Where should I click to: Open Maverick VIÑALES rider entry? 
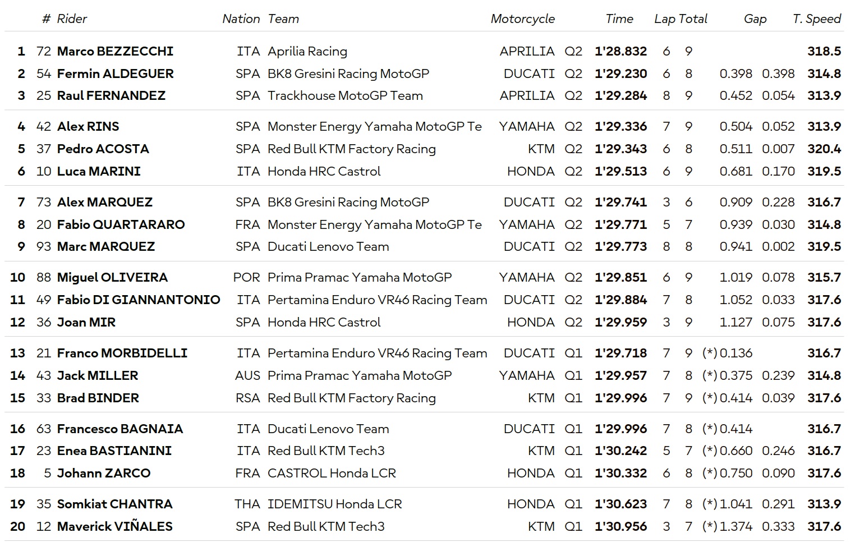point(114,527)
